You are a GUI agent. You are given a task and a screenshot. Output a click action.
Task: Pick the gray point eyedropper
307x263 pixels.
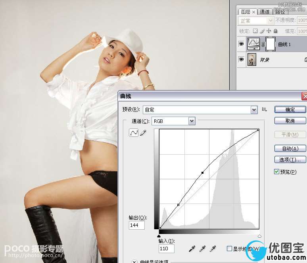coord(202,249)
